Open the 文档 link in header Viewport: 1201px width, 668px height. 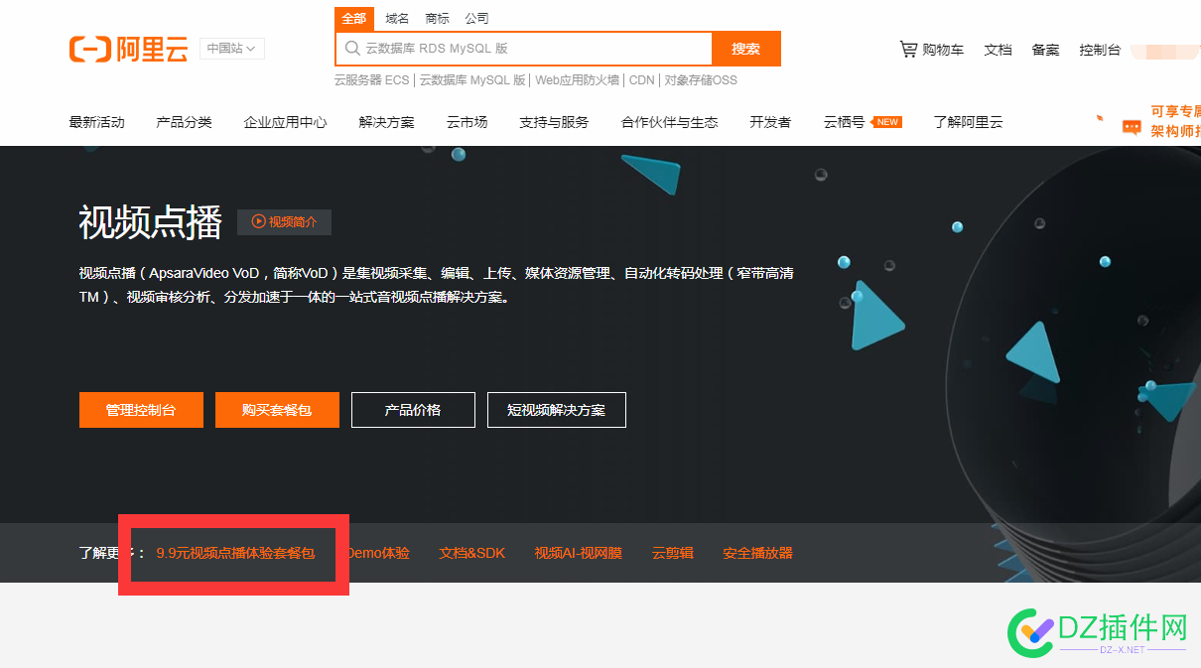(998, 50)
